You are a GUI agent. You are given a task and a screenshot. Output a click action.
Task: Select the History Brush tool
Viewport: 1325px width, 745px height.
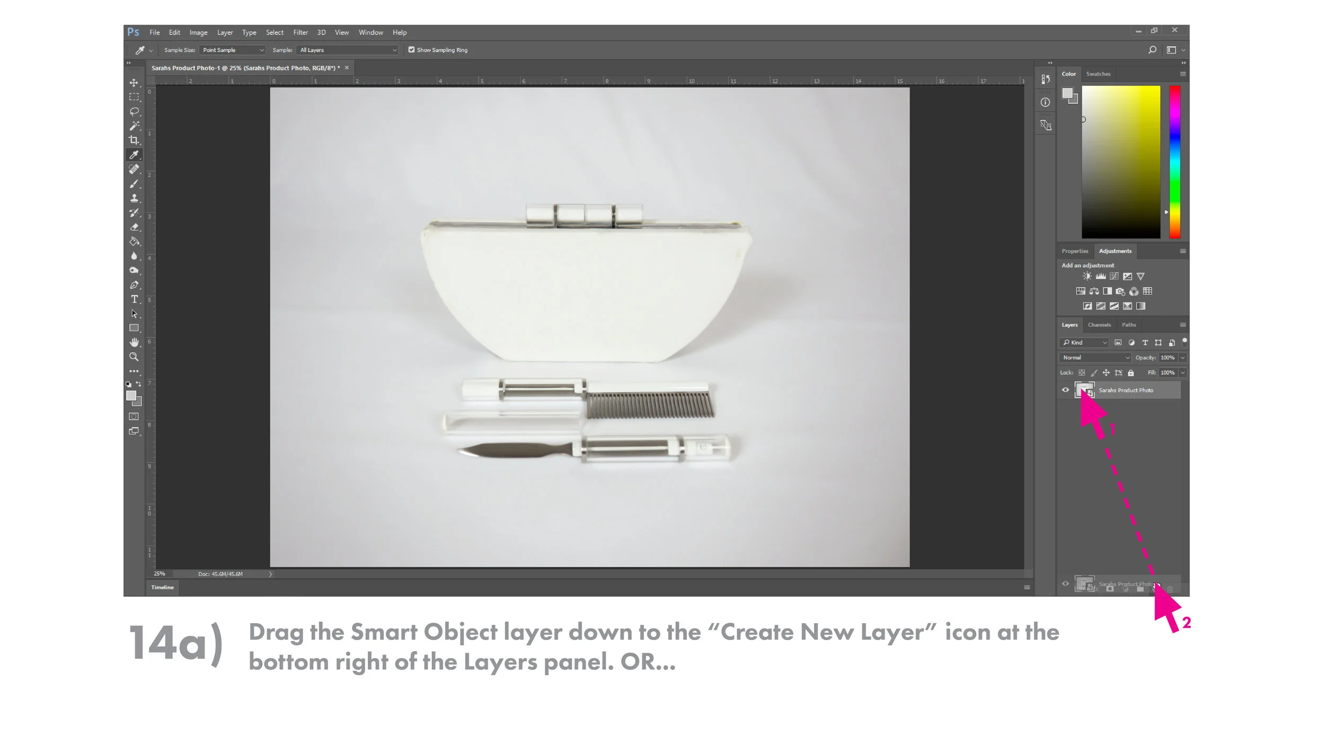click(x=134, y=212)
